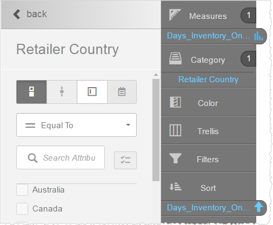The height and width of the screenshot is (225, 273).
Task: Toggle the blue ascending sort arrow
Action: (x=258, y=207)
